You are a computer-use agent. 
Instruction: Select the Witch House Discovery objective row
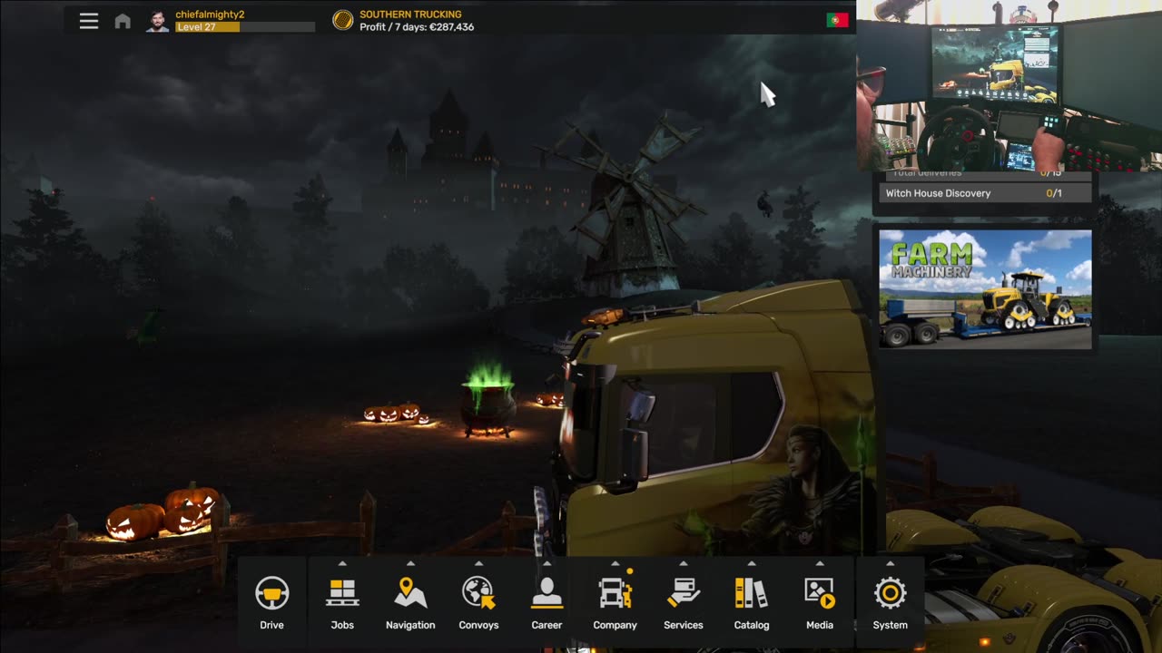(985, 193)
